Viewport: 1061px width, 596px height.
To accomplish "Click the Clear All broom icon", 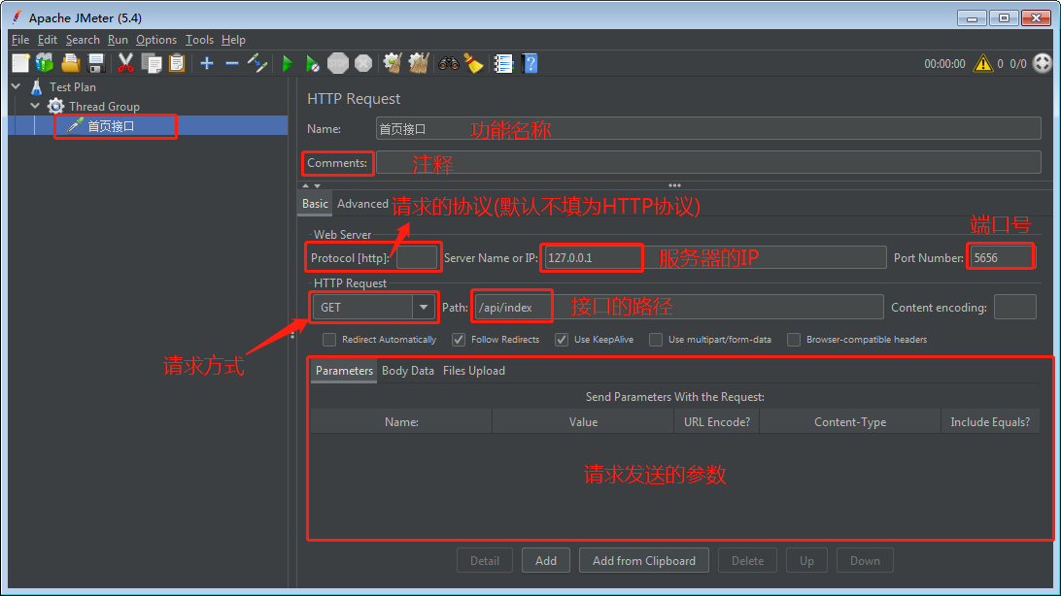I will pyautogui.click(x=418, y=63).
